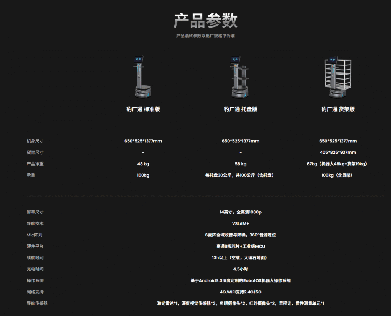The image size is (391, 316).
Task: Click the 产品参数 page heading
Action: [x=205, y=20]
